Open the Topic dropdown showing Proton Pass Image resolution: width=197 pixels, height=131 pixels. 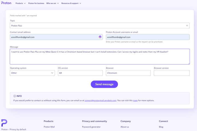pyautogui.click(x=100, y=26)
